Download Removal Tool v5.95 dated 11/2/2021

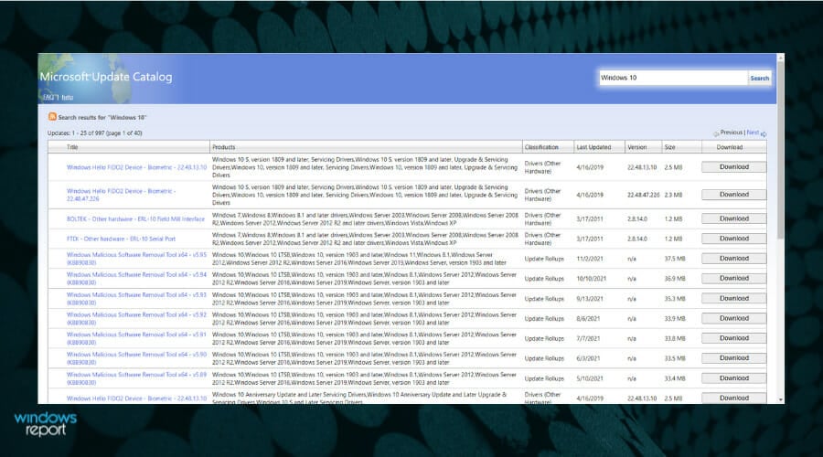click(x=733, y=259)
